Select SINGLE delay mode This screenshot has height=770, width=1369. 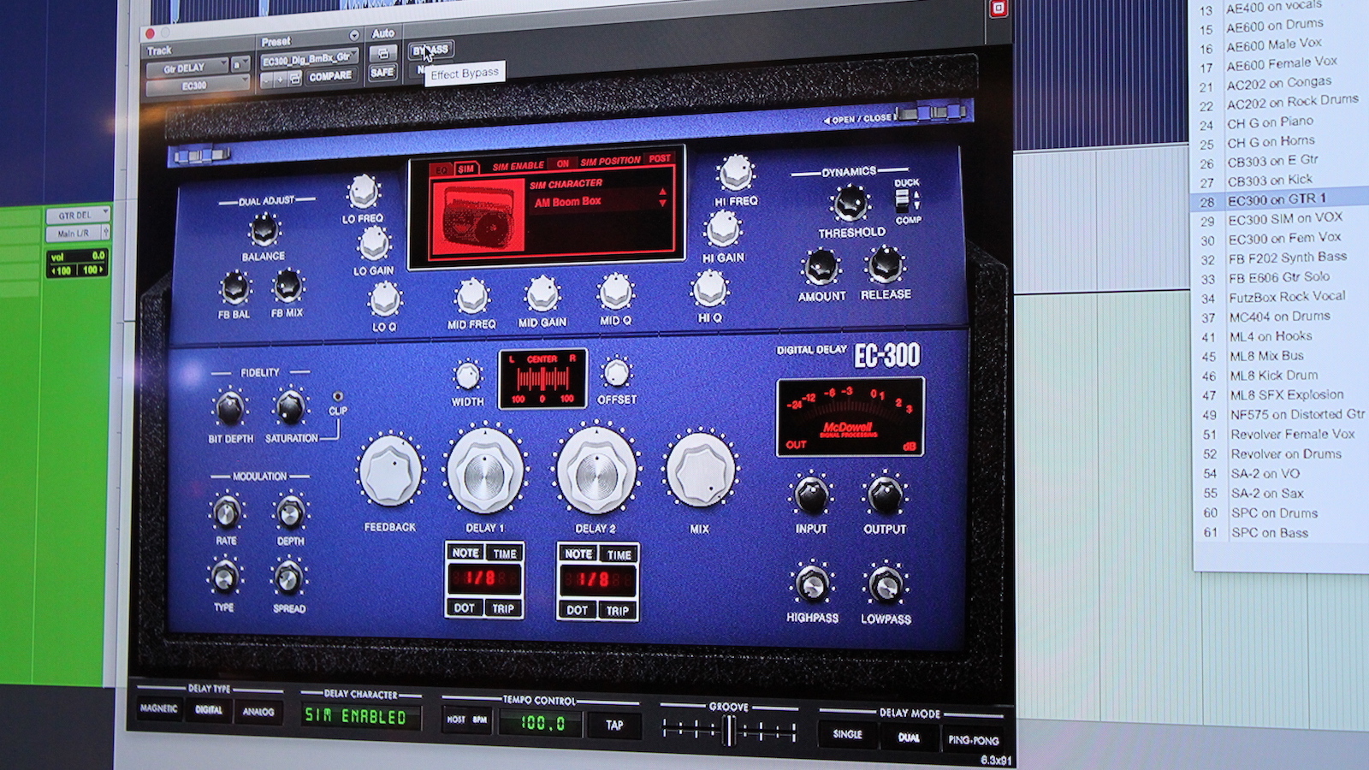tap(847, 734)
